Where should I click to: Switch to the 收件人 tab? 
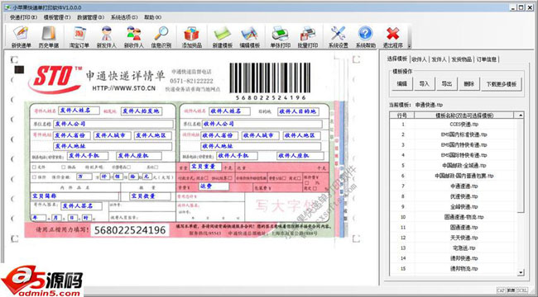pyautogui.click(x=420, y=59)
